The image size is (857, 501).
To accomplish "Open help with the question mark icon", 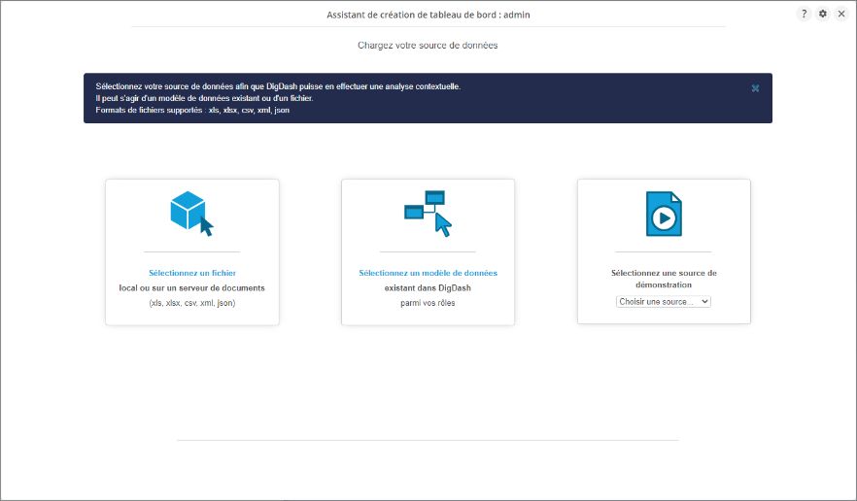I will click(x=804, y=14).
